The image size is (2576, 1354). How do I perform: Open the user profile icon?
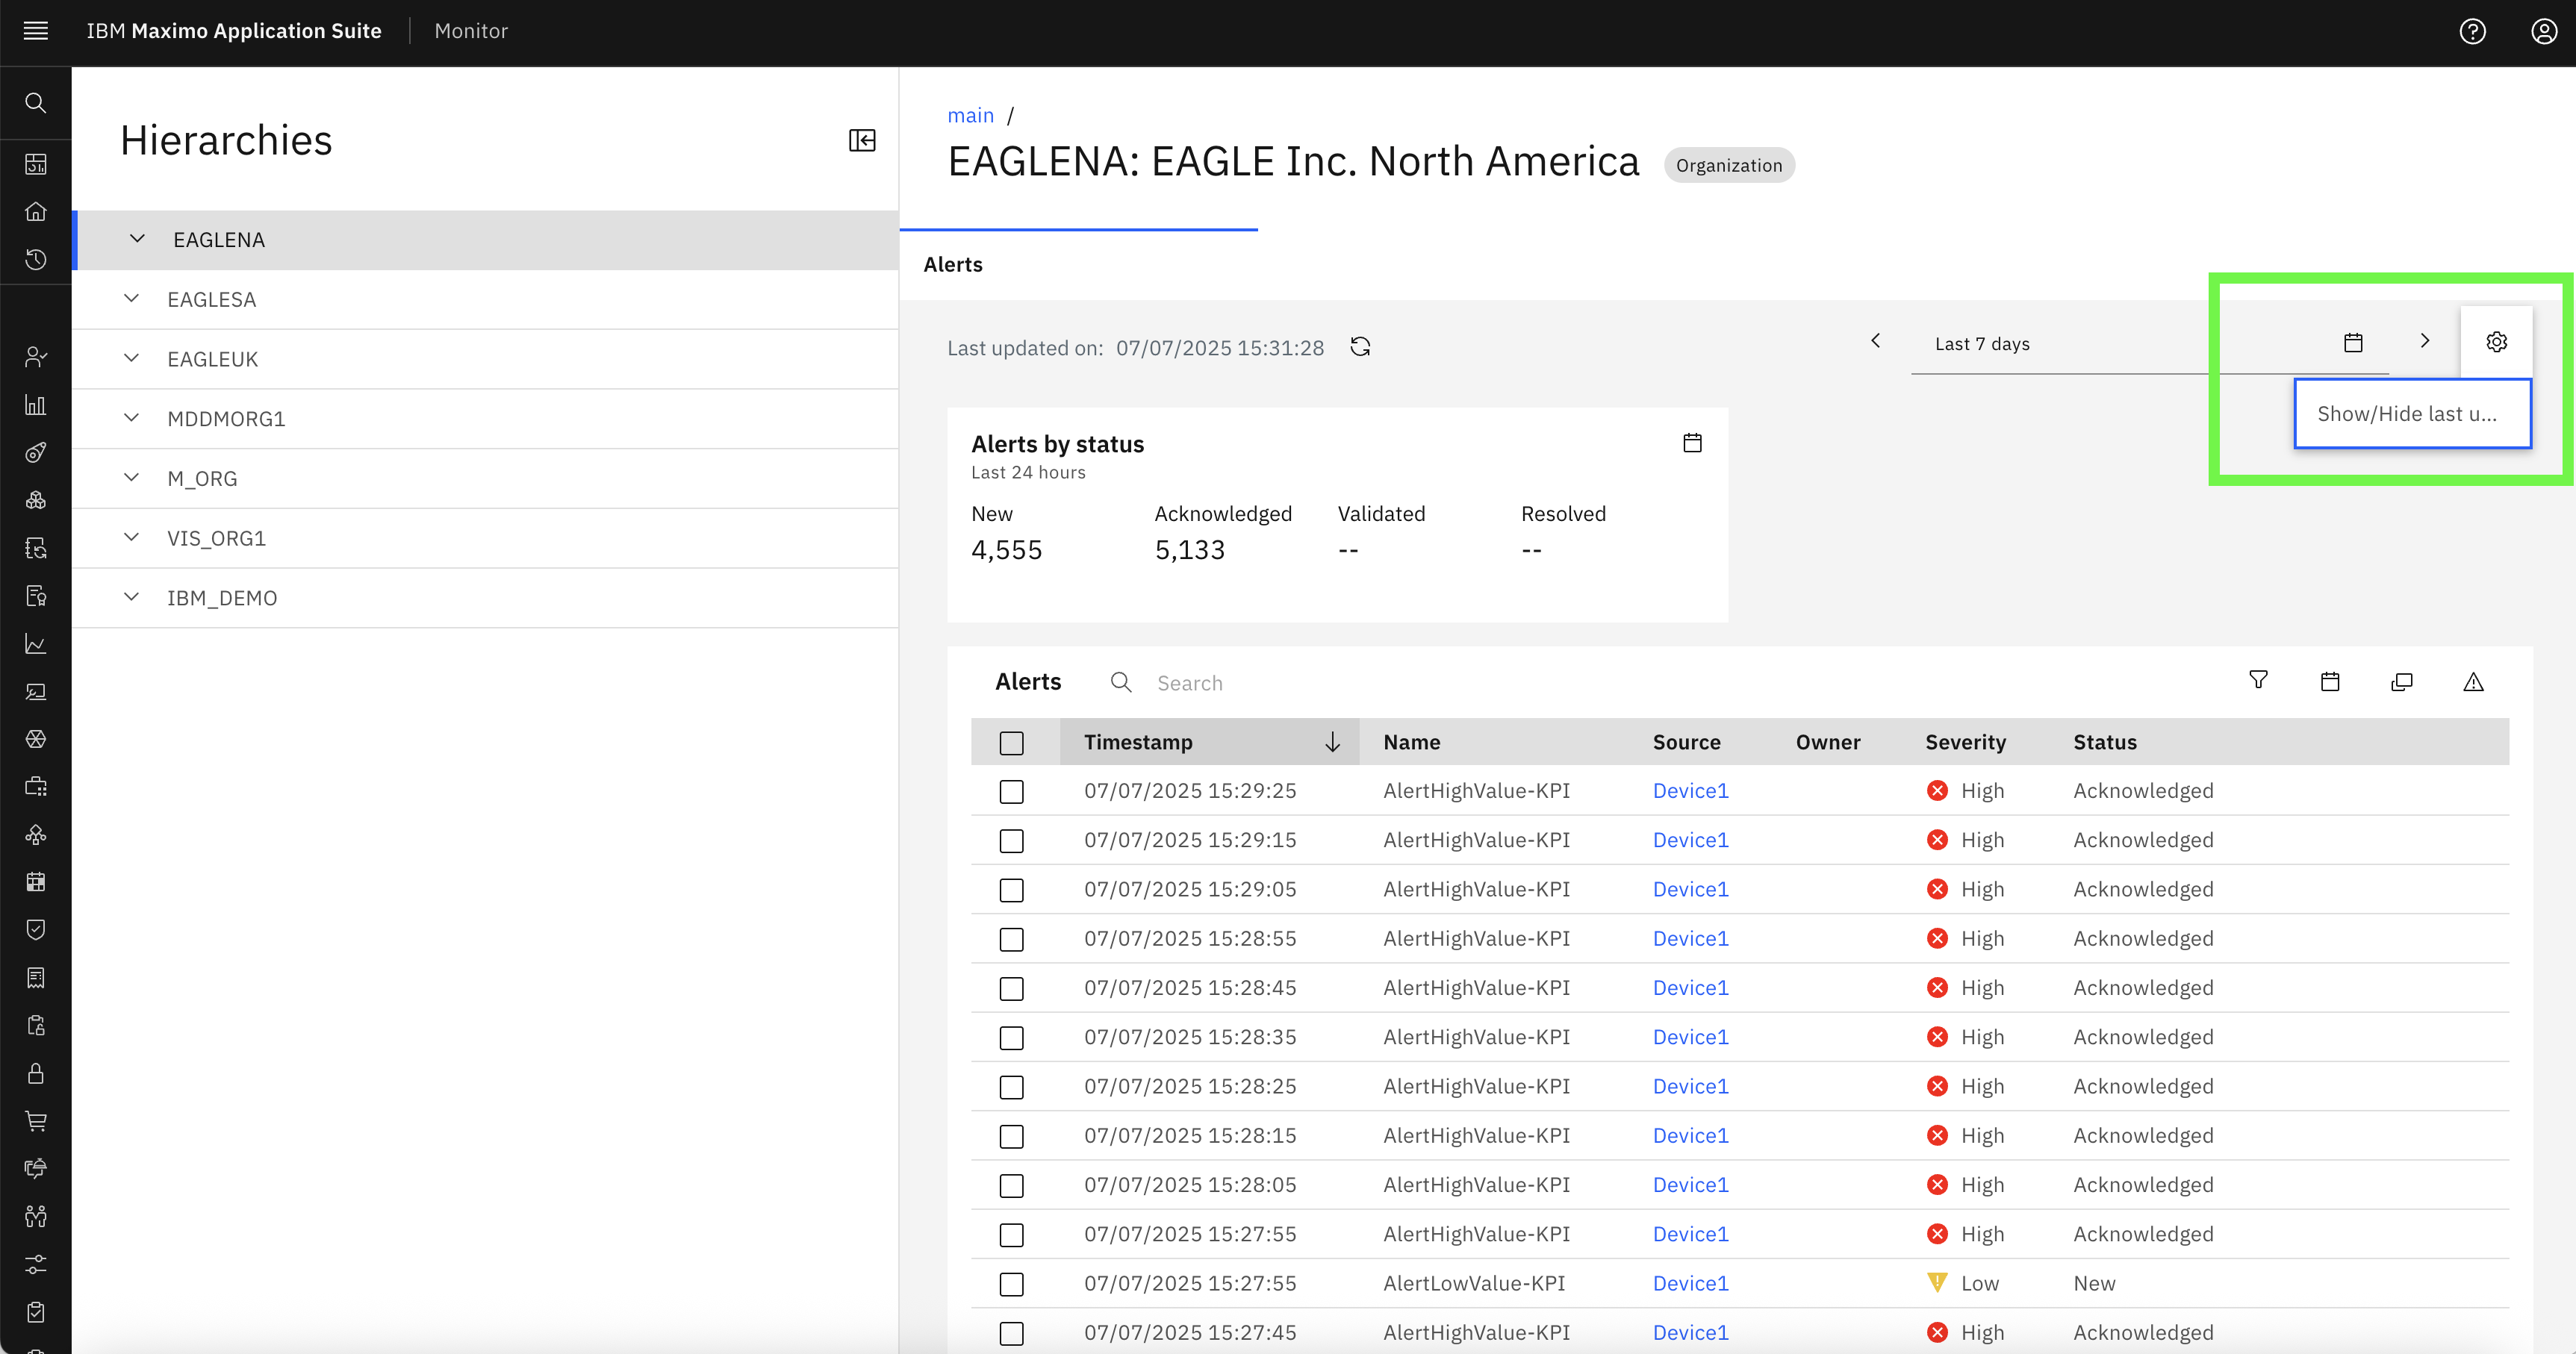pyautogui.click(x=2544, y=32)
